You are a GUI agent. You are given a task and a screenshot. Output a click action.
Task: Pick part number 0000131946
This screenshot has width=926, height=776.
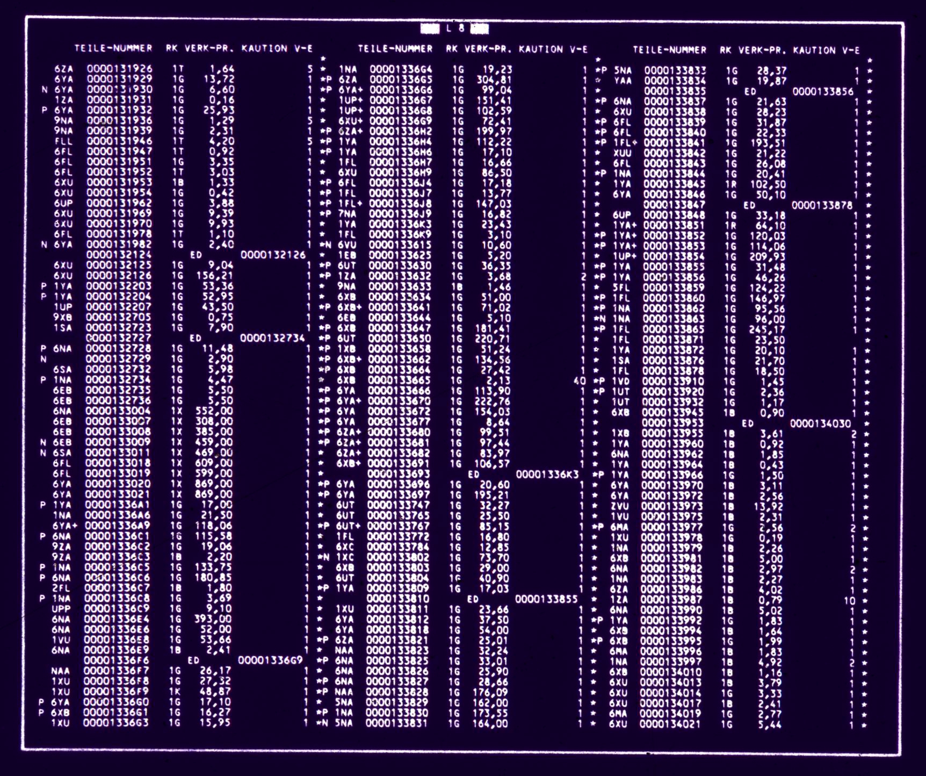tap(120, 141)
